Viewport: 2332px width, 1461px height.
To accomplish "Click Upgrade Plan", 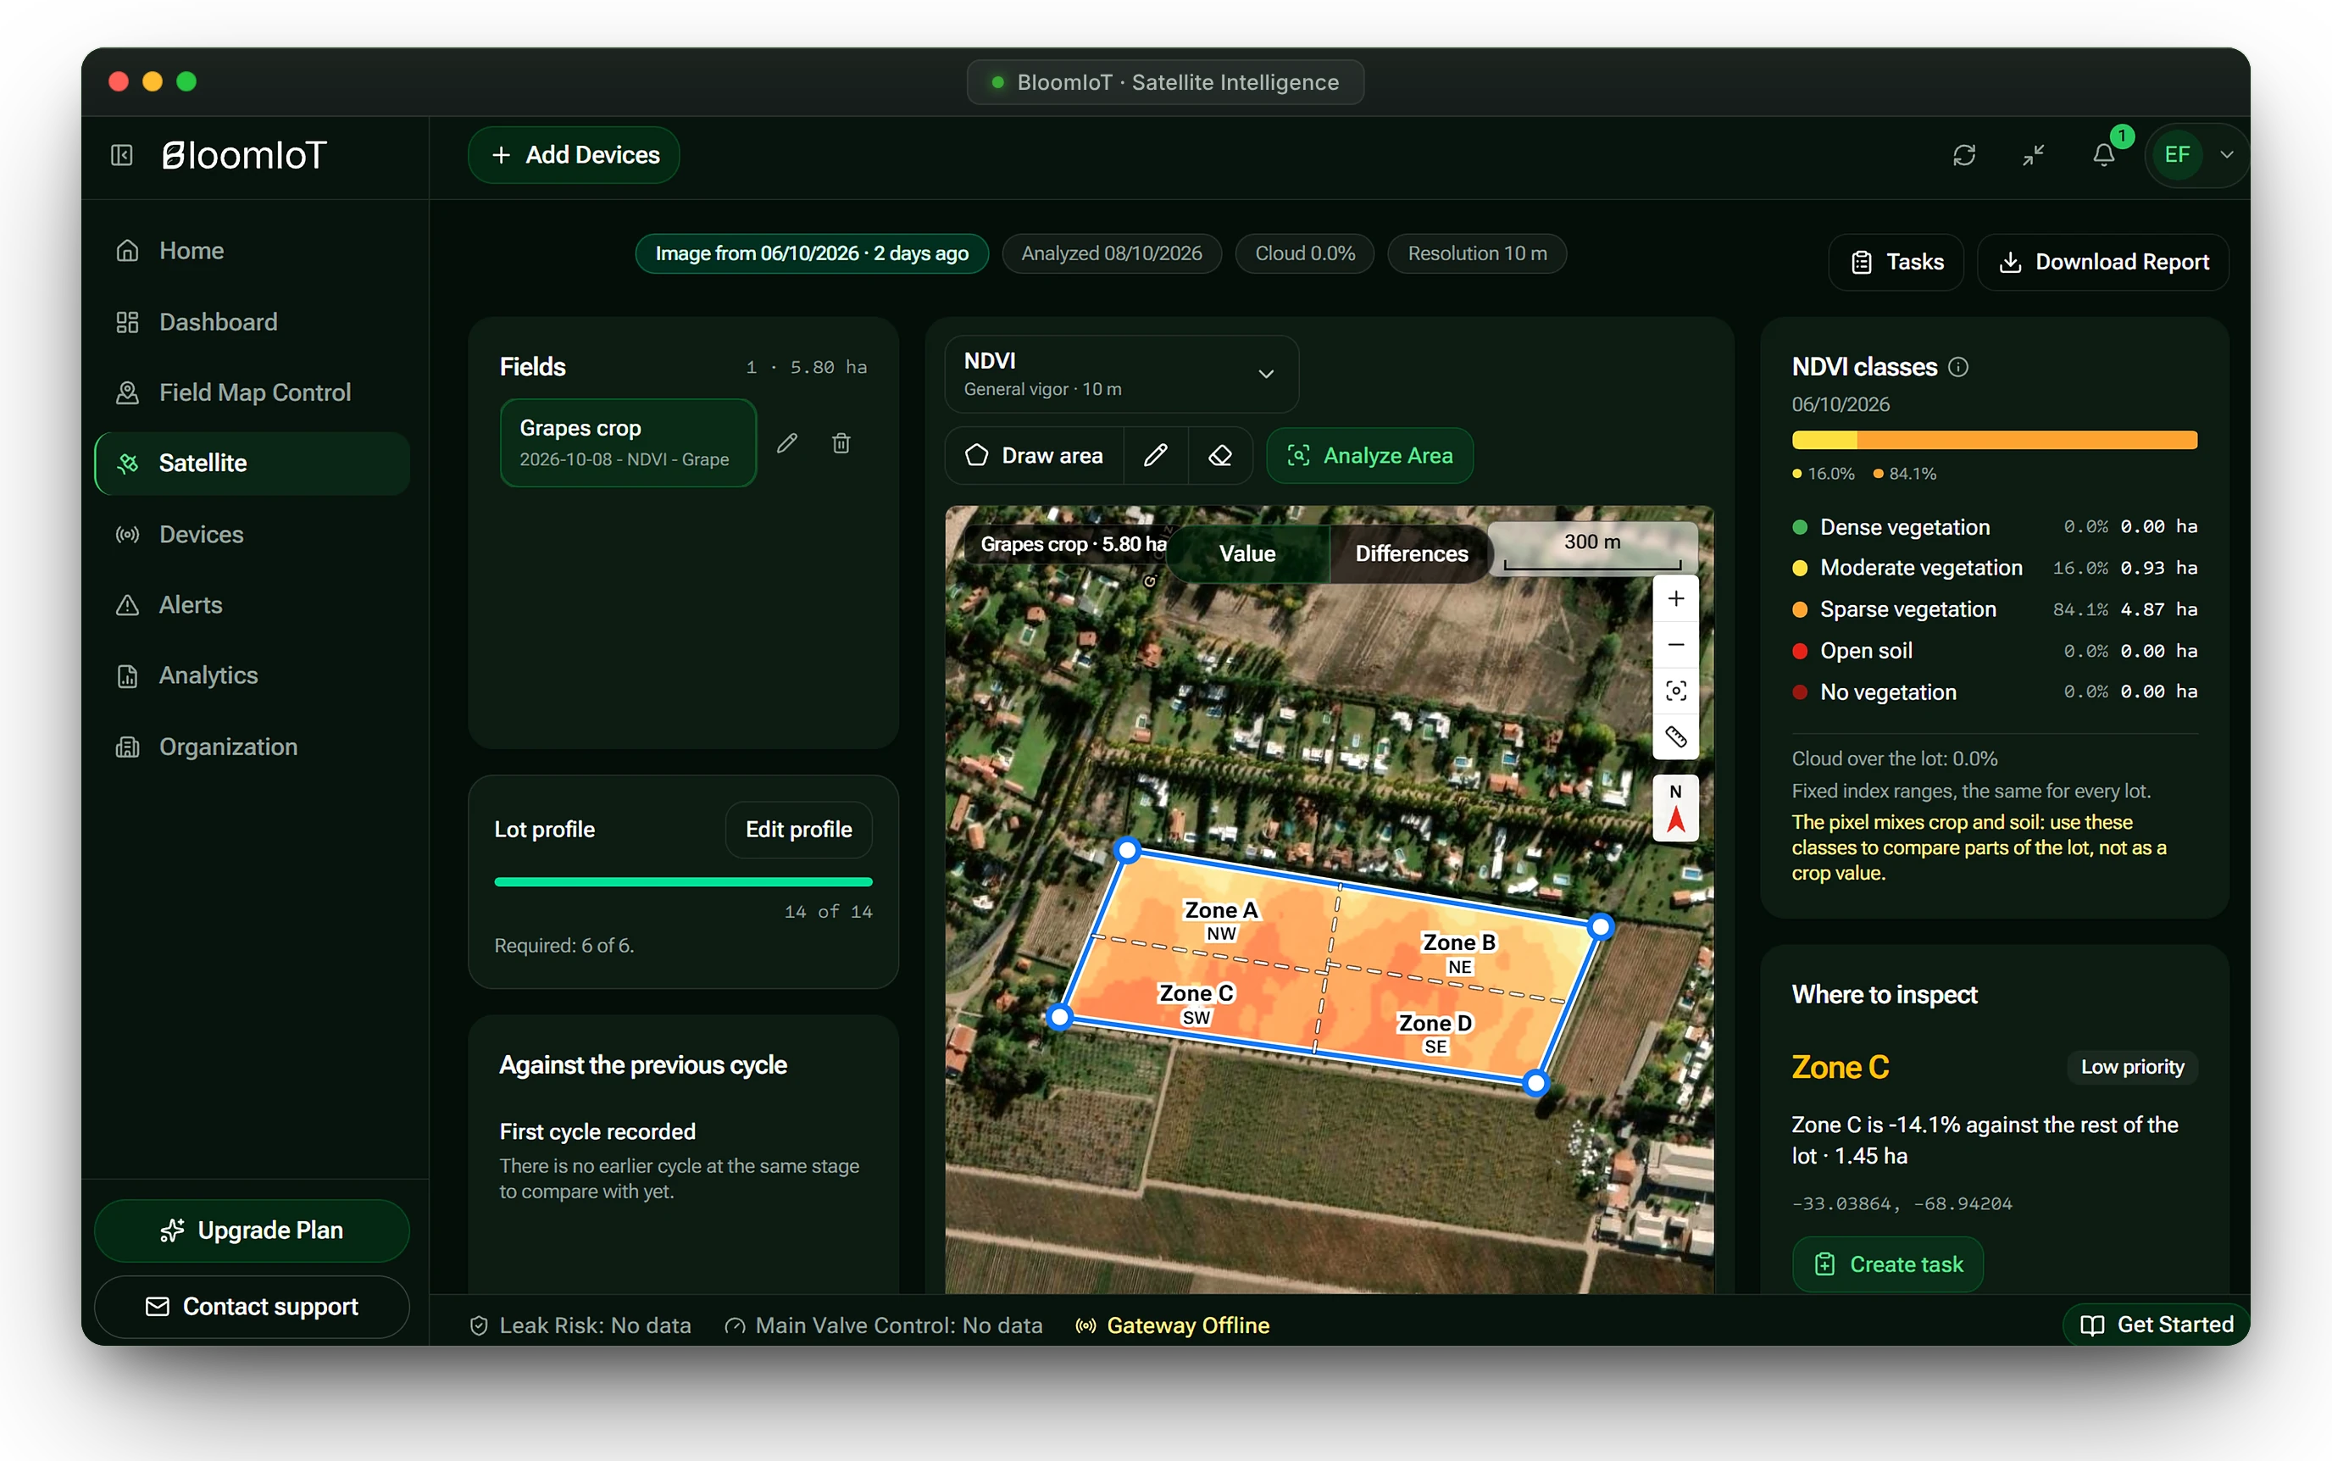I will click(253, 1230).
